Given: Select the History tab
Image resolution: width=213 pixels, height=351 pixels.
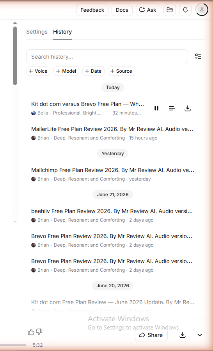Looking at the screenshot, I should [62, 32].
